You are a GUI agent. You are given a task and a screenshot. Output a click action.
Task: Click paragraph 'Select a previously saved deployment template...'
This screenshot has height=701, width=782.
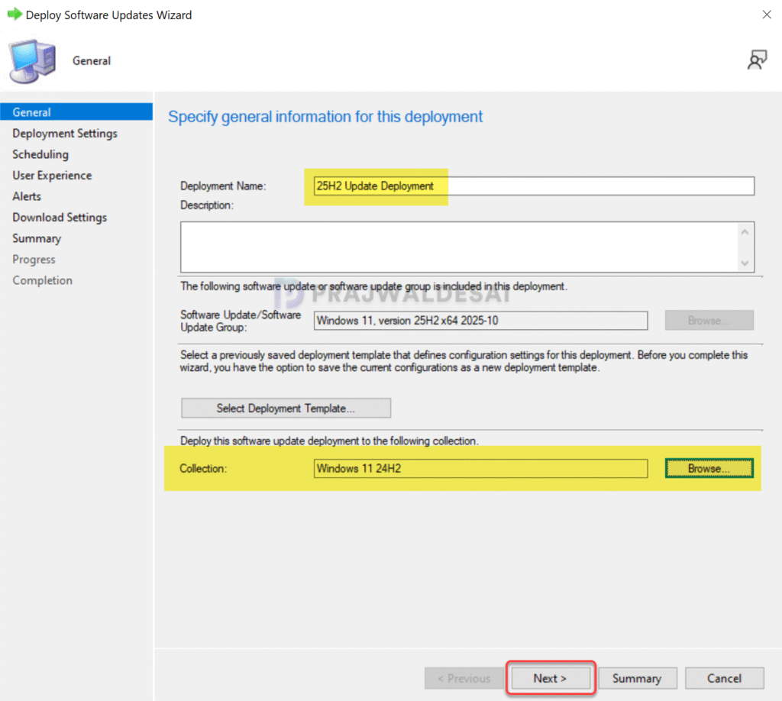point(464,361)
